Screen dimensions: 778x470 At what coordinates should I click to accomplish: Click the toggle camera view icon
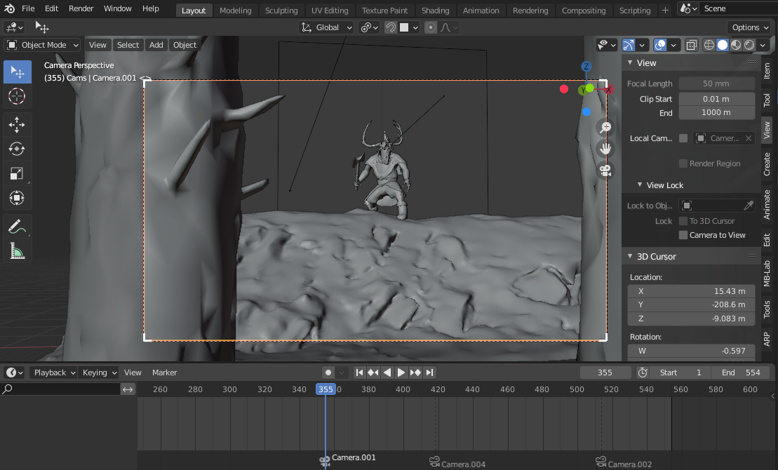pyautogui.click(x=605, y=170)
